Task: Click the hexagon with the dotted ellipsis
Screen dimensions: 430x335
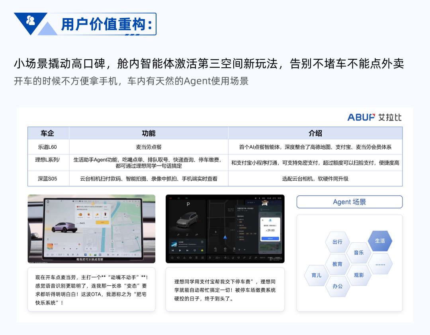Action: coord(380,264)
